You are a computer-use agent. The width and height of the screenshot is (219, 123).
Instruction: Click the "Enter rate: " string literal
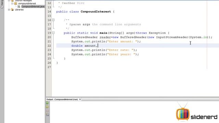[x=120, y=50]
